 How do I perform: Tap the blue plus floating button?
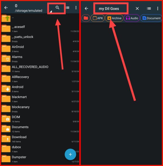(x=70, y=154)
